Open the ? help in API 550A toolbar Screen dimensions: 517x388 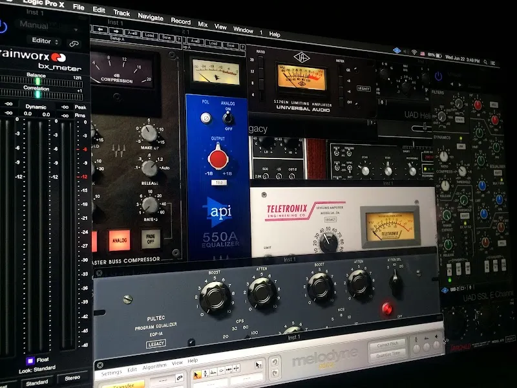[x=242, y=47]
